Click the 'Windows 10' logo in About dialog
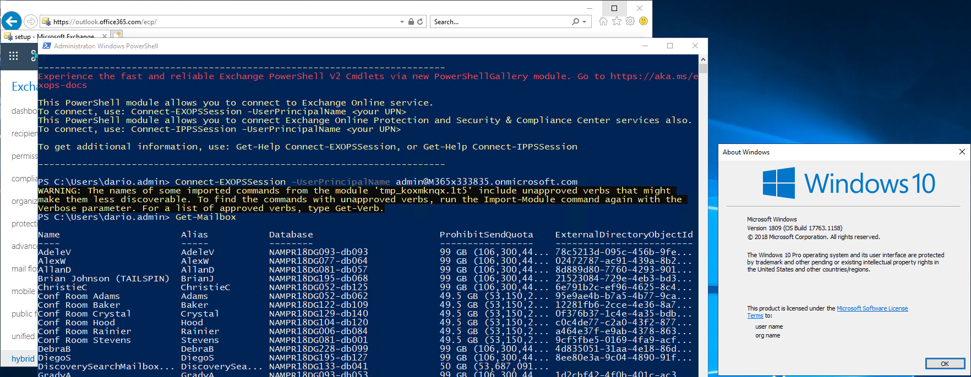This screenshot has width=971, height=377. coord(849,183)
